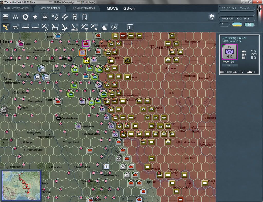Screen dimensions: 263x202
Task: Click the teal indicator showing 0
Action: (x=249, y=25)
